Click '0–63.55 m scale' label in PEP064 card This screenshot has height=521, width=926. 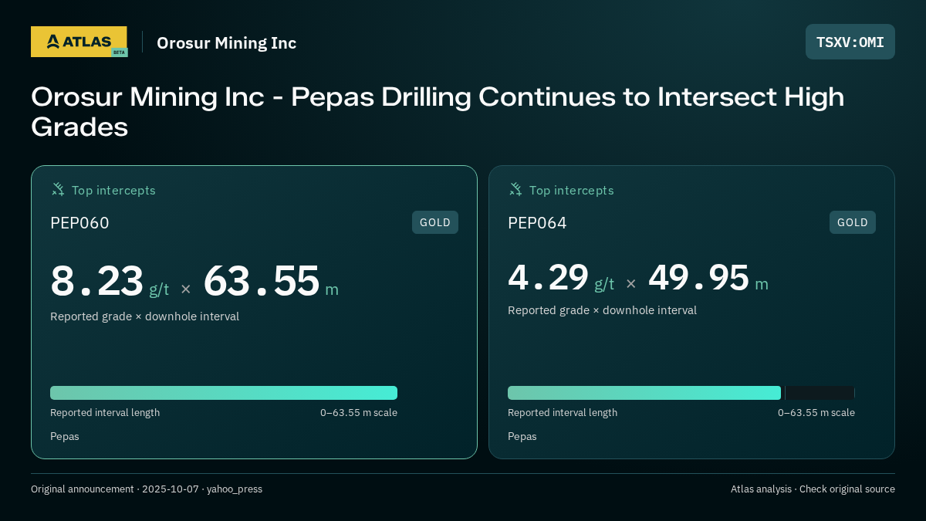pyautogui.click(x=816, y=413)
